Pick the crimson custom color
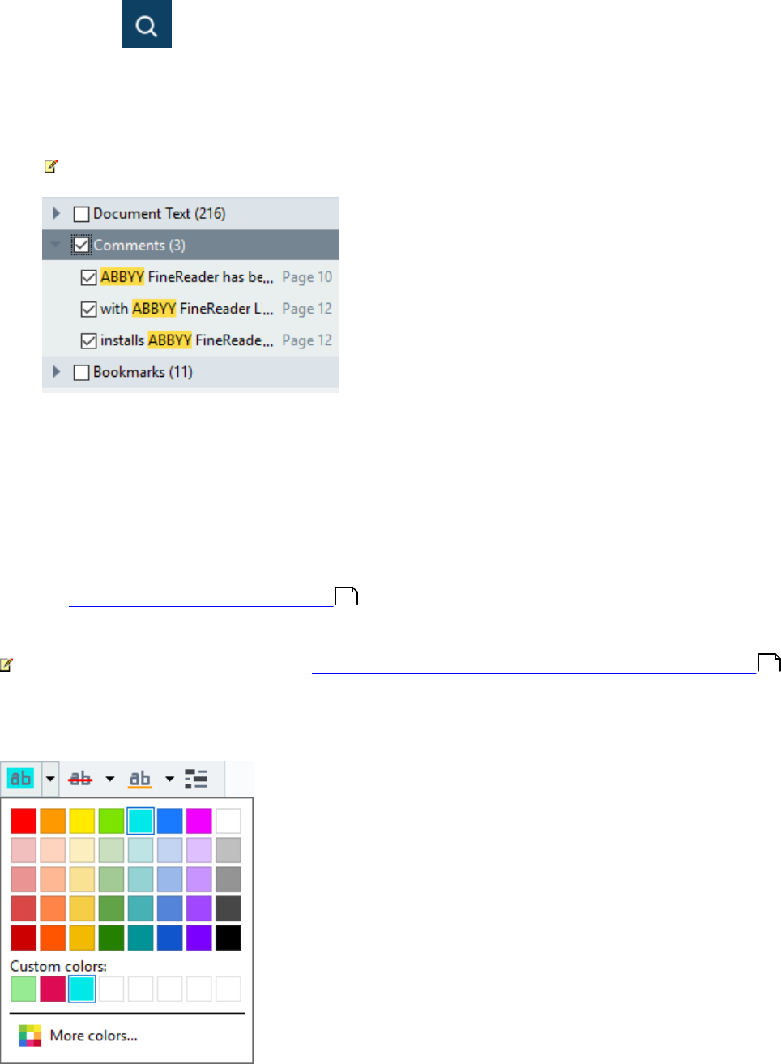 point(53,989)
